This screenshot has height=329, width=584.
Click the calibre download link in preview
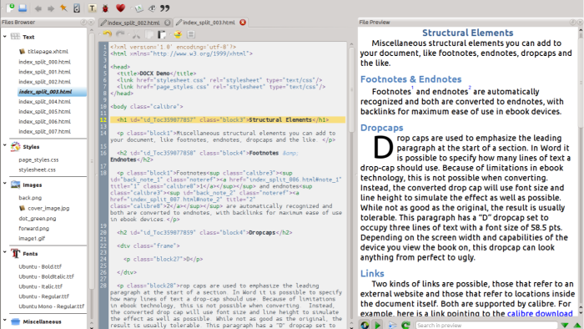[x=540, y=313]
